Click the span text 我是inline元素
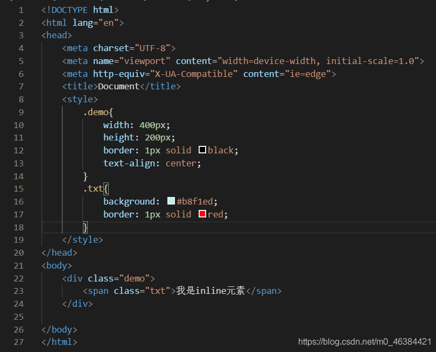 pyautogui.click(x=210, y=291)
